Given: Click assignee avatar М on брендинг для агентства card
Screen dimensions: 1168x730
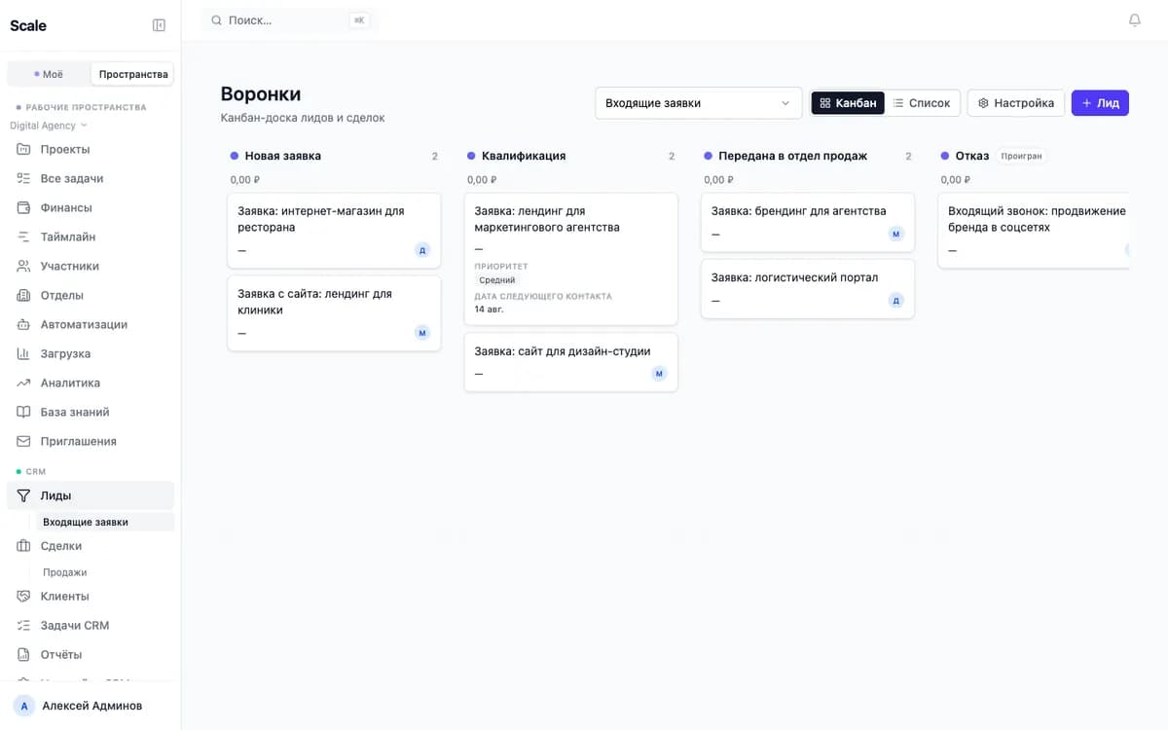Looking at the screenshot, I should click(x=896, y=234).
